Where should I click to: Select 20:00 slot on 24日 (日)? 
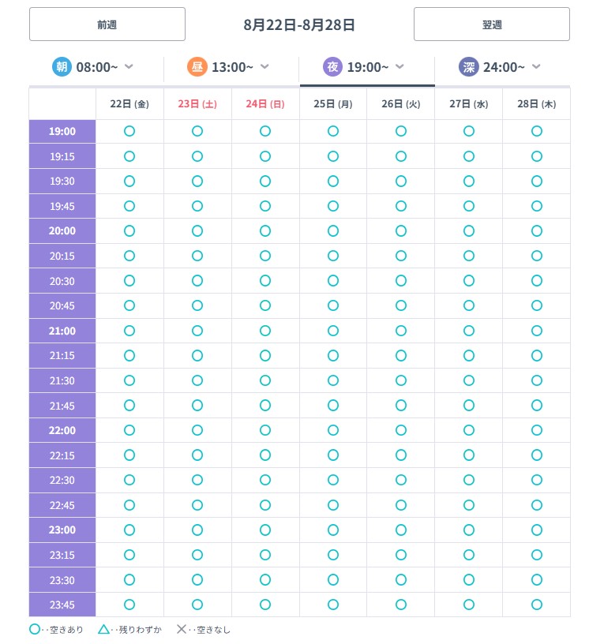(x=265, y=230)
